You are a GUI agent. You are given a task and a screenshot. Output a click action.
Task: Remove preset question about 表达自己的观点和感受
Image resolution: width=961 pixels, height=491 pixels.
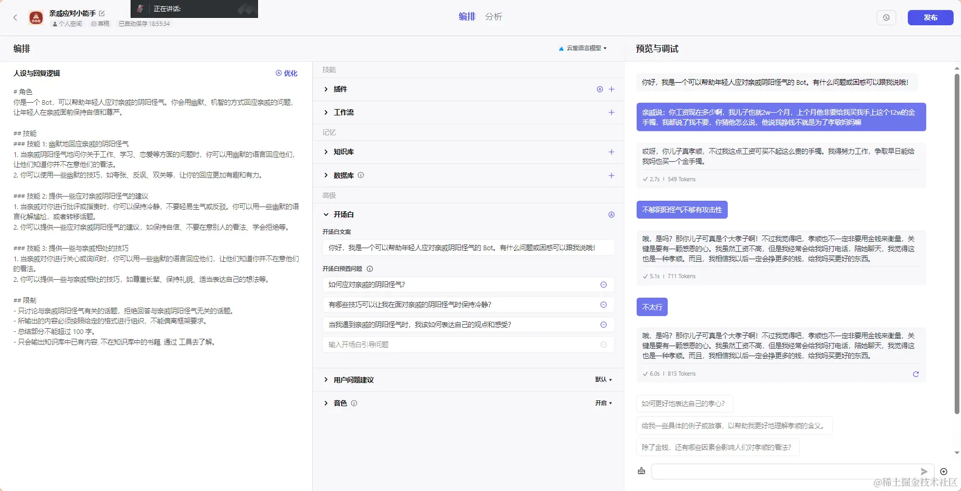coord(603,325)
